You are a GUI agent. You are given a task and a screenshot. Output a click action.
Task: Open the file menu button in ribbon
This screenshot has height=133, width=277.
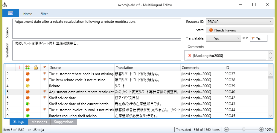[x=10, y=13]
